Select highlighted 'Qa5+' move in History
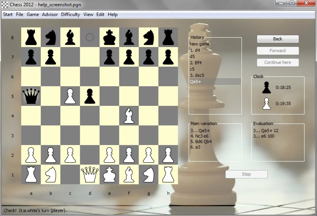317x216 pixels. [215, 82]
